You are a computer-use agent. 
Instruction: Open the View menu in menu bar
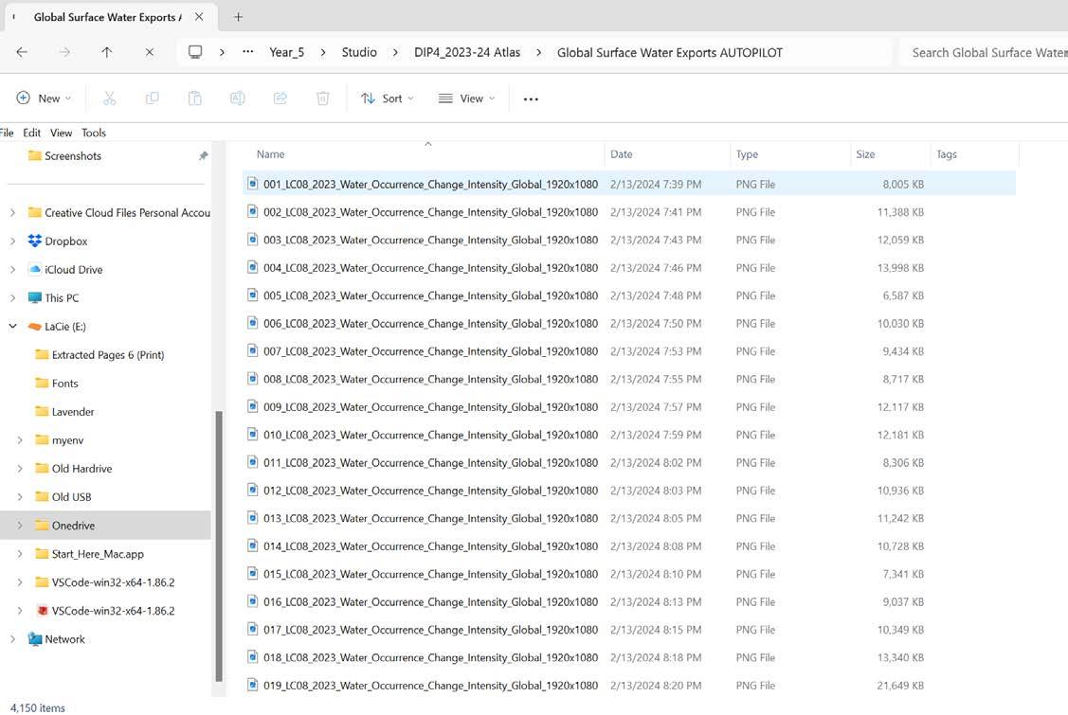pos(61,133)
